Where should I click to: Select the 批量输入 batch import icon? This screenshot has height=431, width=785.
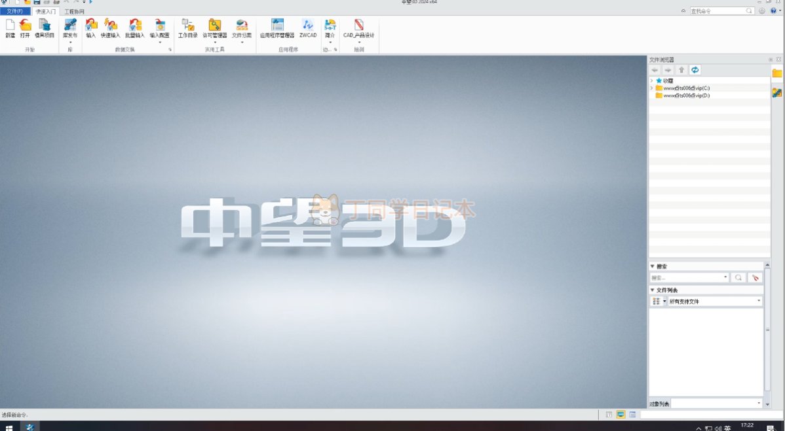pos(135,26)
